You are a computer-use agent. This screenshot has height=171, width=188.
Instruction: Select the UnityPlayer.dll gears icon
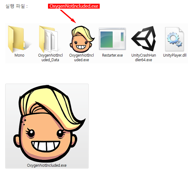(x=174, y=39)
